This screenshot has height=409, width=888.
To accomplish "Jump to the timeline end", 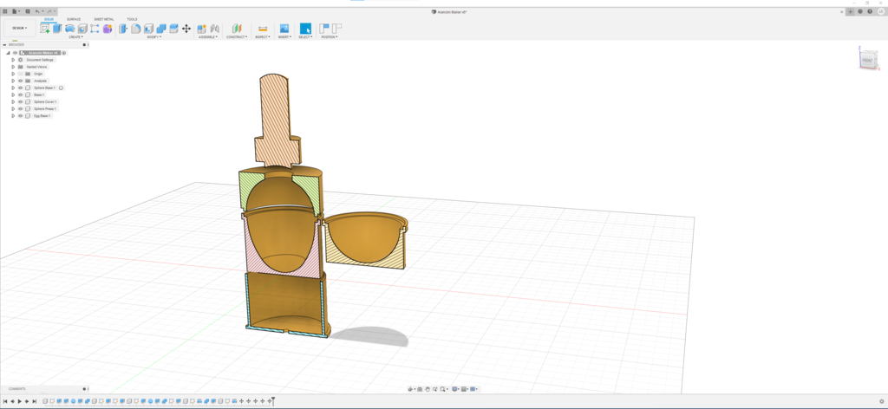I will [x=34, y=401].
